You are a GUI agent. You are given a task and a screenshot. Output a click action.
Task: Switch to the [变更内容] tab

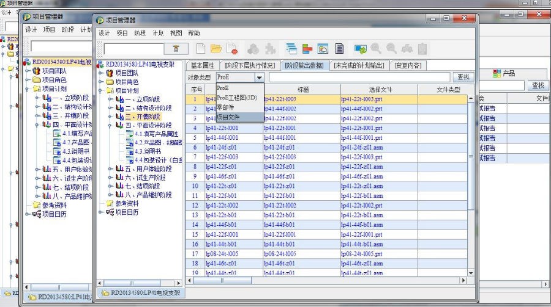click(x=408, y=65)
